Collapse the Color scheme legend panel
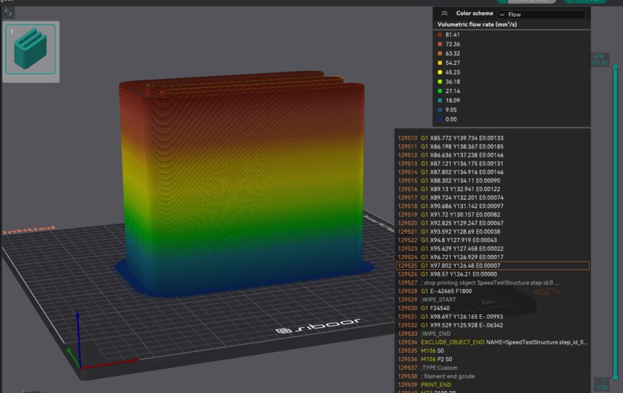The height and width of the screenshot is (393, 623). pos(444,13)
